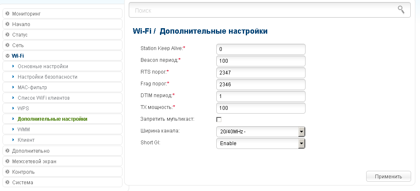Click the arrow icon beside Сеть
This screenshot has width=420, height=191.
[x=8, y=45]
